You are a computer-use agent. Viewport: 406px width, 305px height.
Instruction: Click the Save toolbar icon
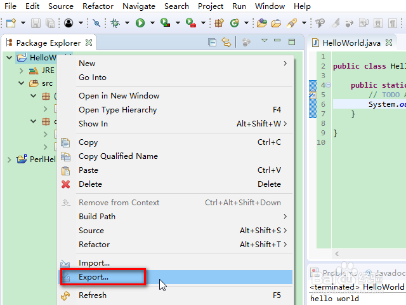(36, 23)
